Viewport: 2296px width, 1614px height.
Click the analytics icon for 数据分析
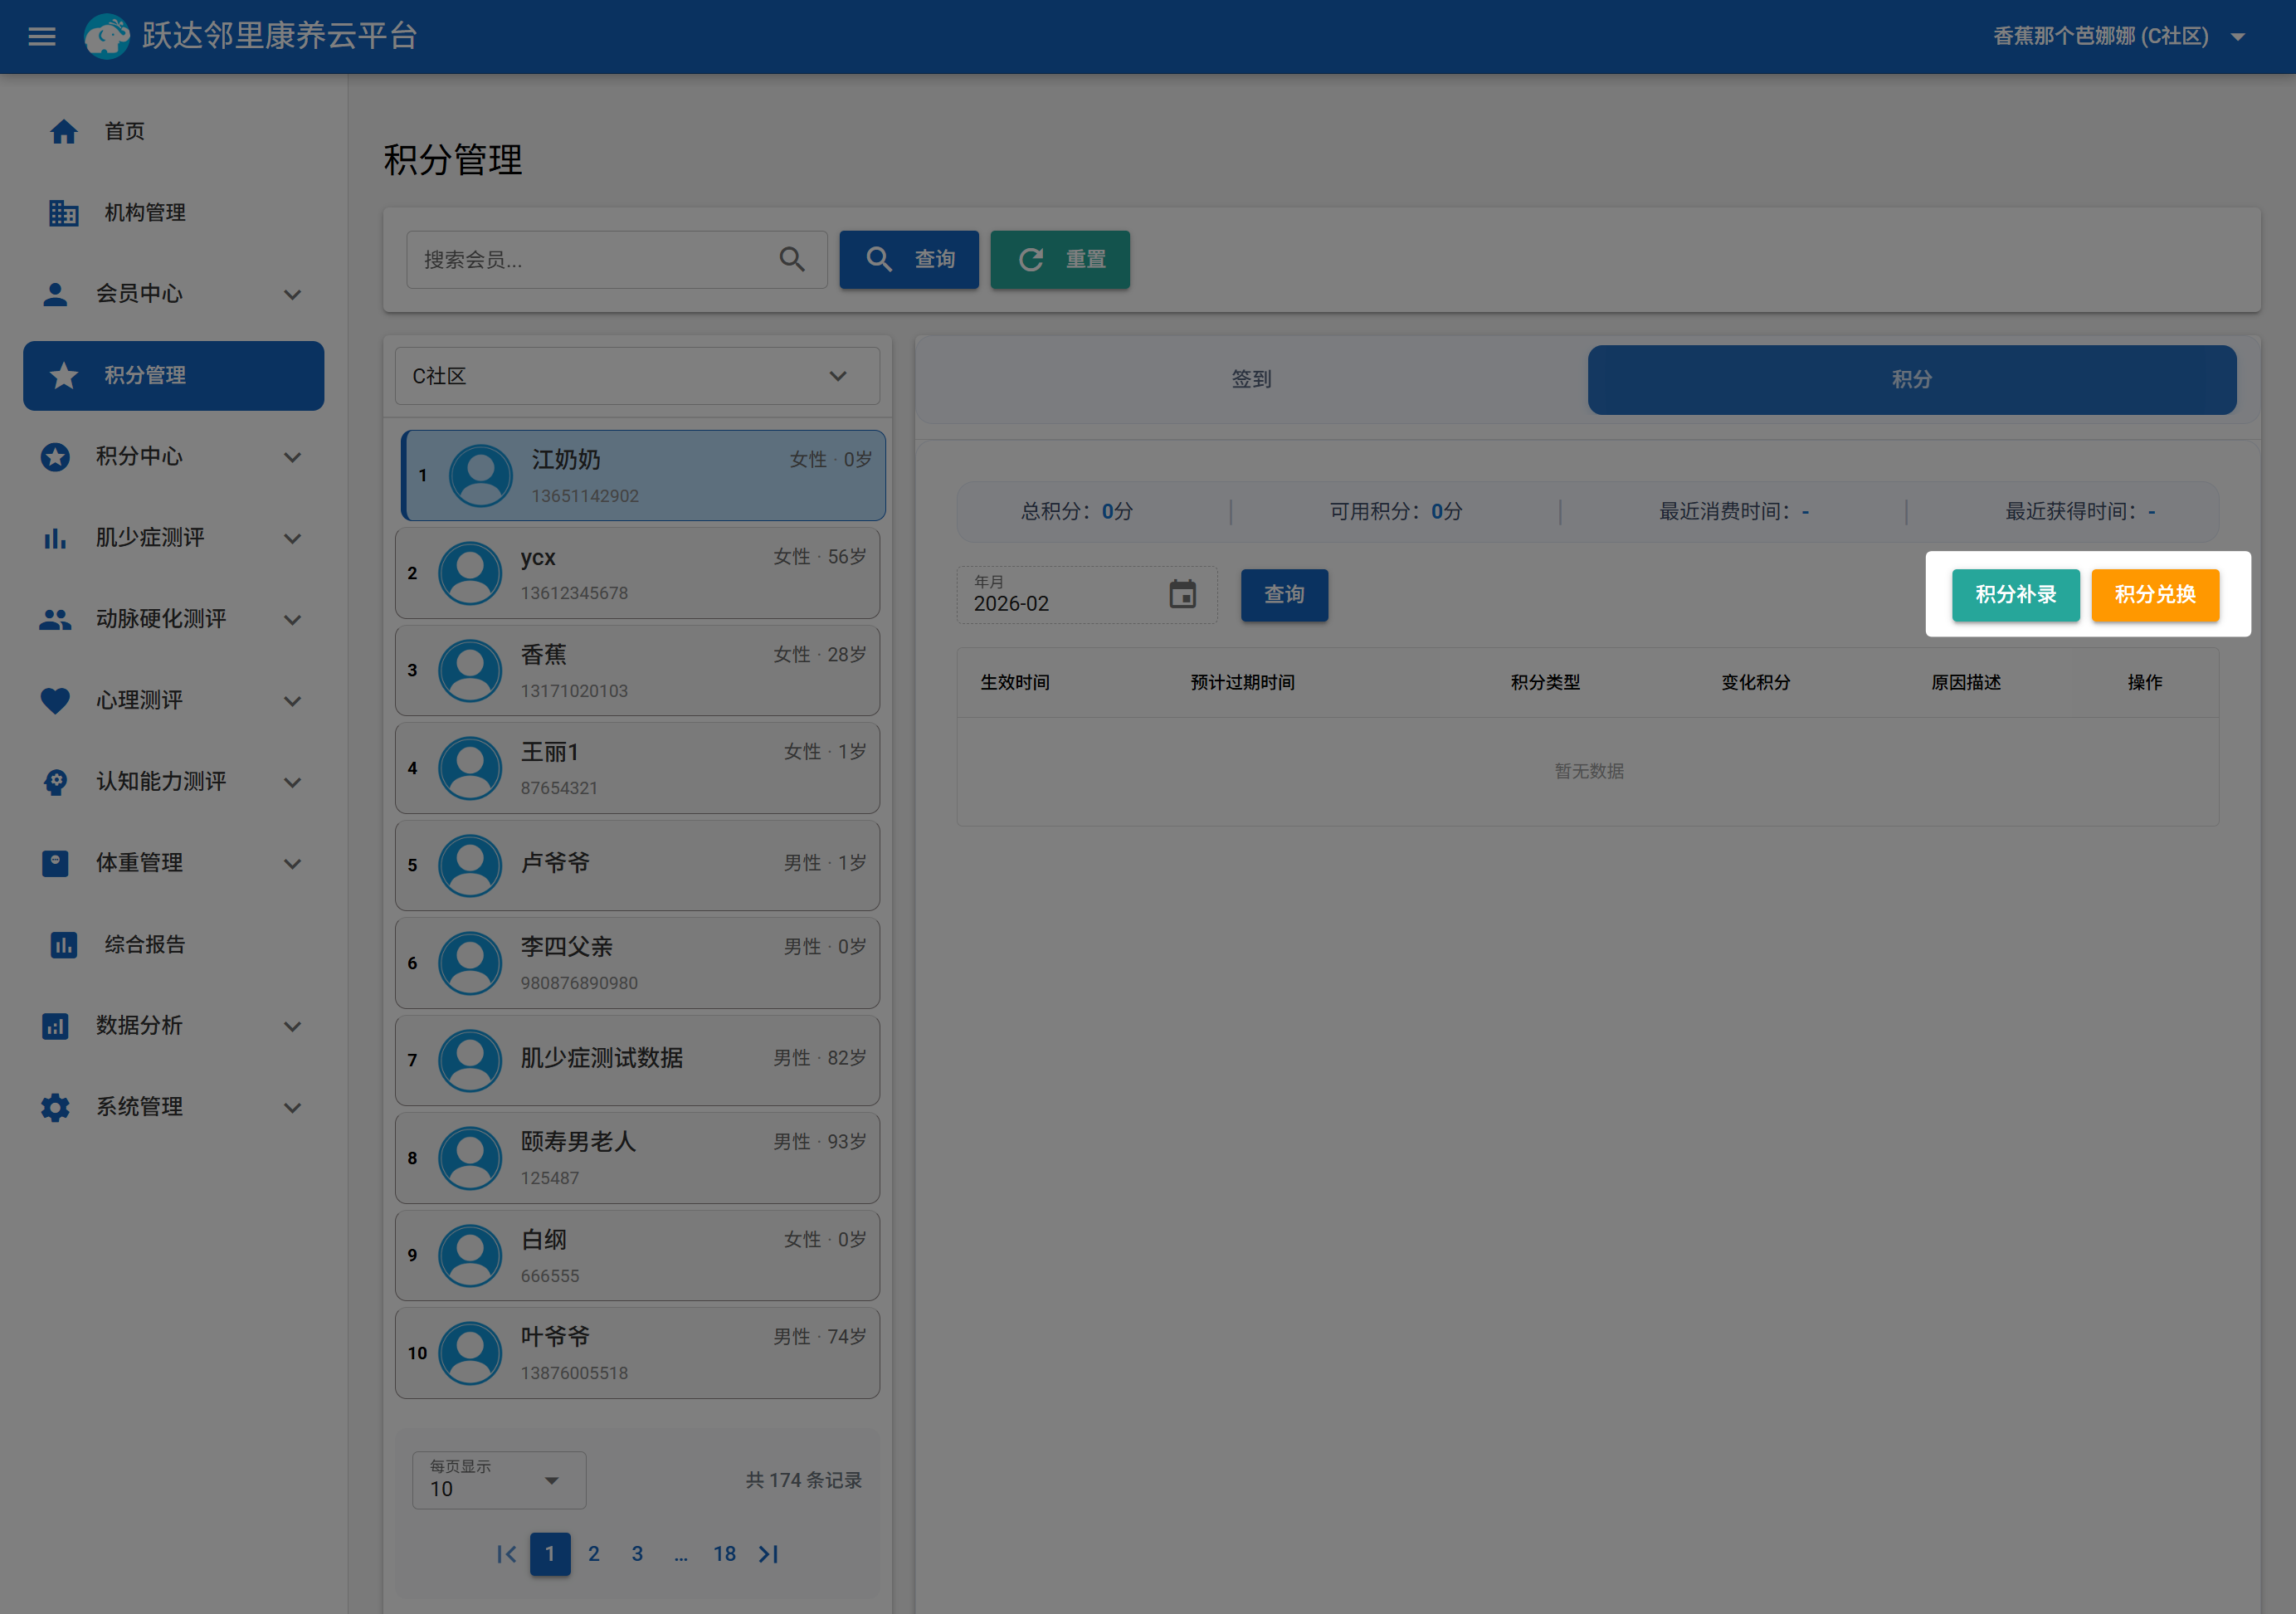point(55,1026)
